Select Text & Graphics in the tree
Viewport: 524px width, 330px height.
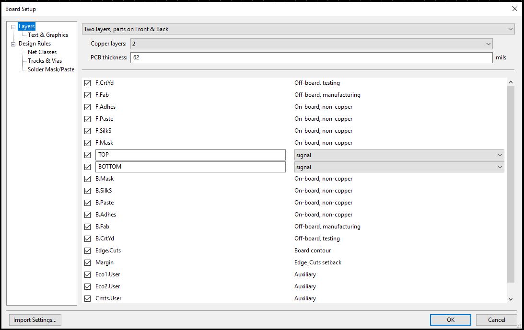[x=48, y=35]
